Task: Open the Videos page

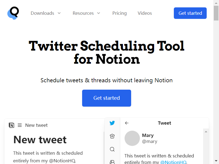Action: coord(145,13)
